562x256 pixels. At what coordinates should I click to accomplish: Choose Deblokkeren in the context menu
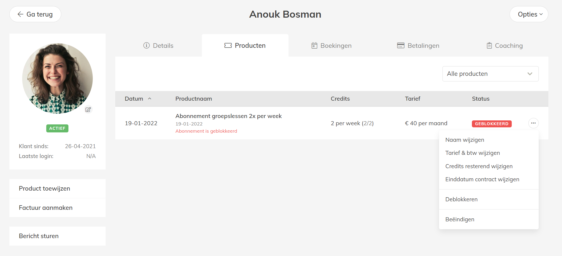point(461,199)
